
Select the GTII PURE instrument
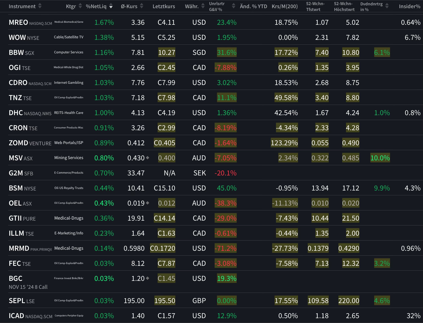pyautogui.click(x=22, y=218)
